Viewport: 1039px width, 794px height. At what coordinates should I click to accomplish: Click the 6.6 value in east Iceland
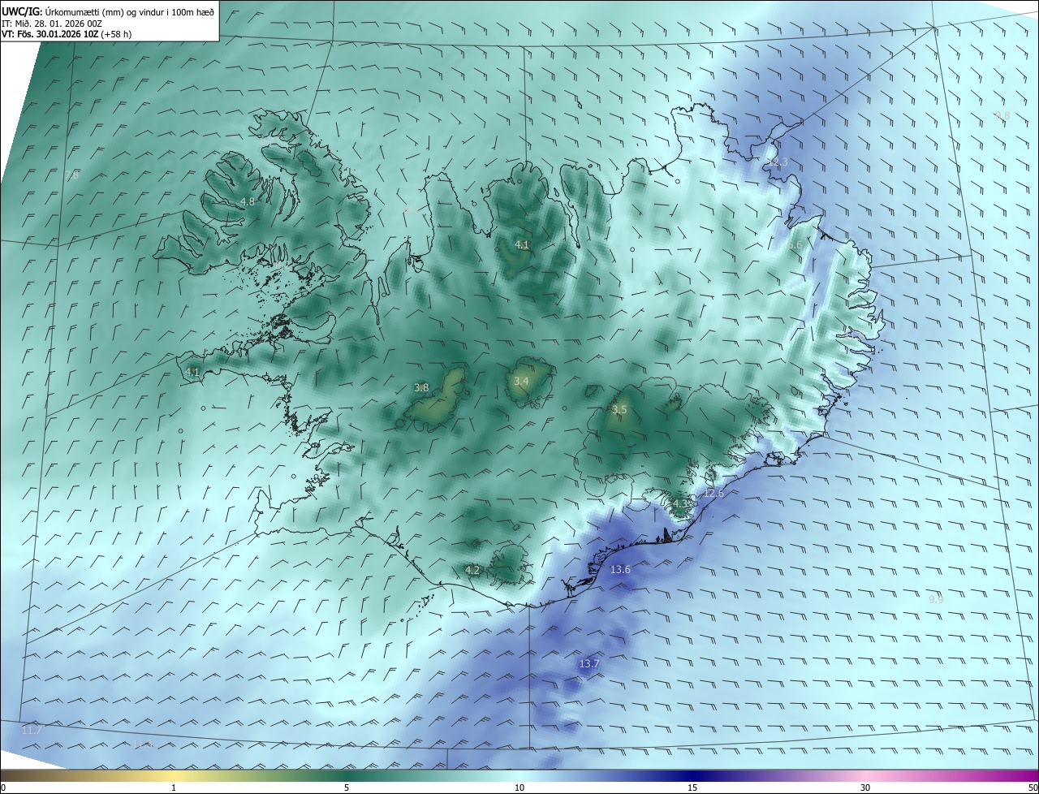pos(795,244)
